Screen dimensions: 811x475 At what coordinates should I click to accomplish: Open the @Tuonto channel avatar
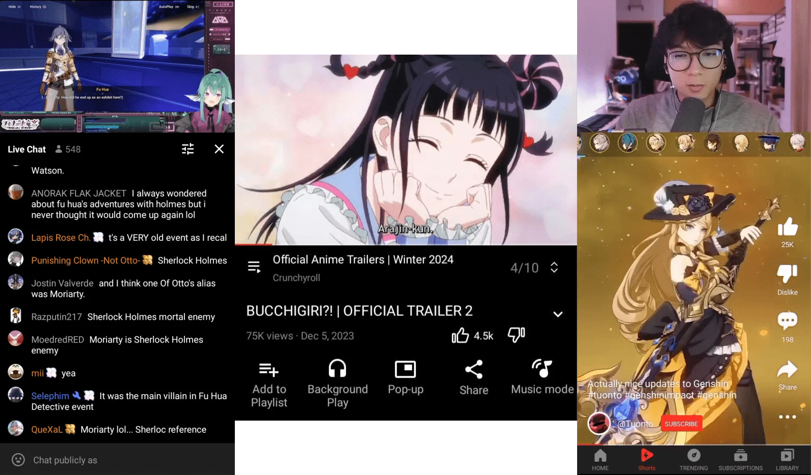tap(599, 423)
